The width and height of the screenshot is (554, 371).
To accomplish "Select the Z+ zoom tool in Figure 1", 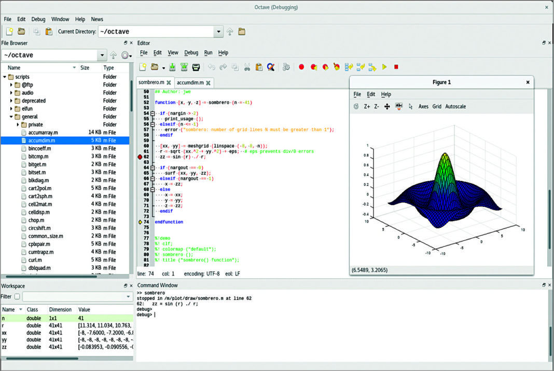I will point(367,106).
